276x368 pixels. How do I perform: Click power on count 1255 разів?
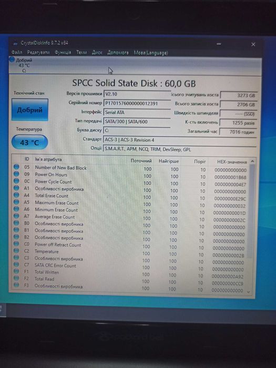click(x=238, y=123)
